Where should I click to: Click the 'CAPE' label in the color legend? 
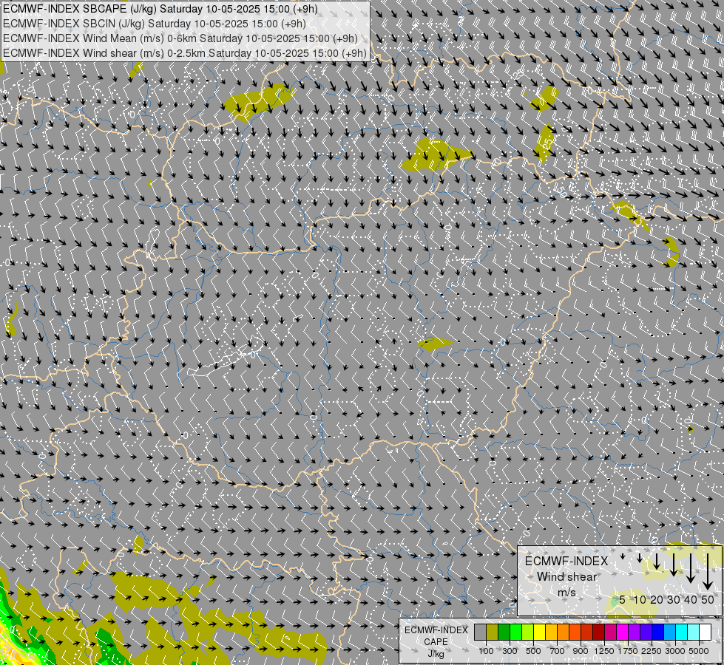436,642
